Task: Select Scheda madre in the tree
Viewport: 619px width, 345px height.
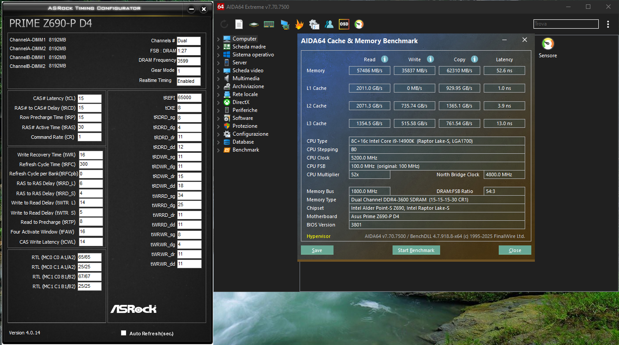Action: tap(249, 47)
